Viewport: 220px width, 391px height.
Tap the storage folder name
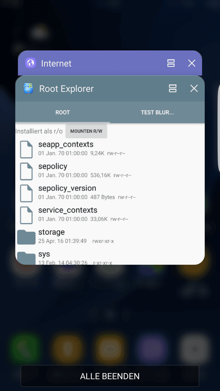(x=52, y=232)
